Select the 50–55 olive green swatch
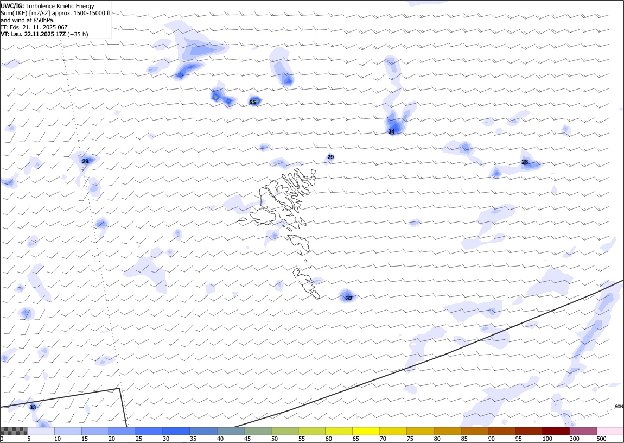Screen dimensions: 624x443 click(284, 431)
